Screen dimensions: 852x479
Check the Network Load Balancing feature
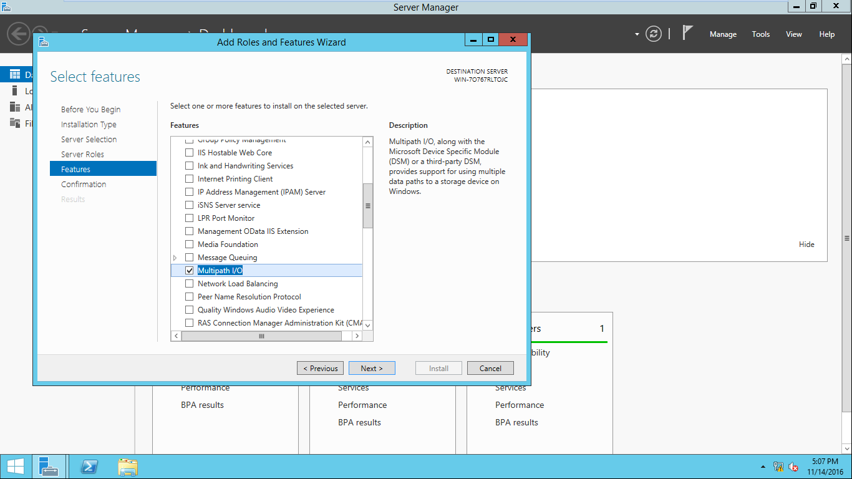point(189,283)
